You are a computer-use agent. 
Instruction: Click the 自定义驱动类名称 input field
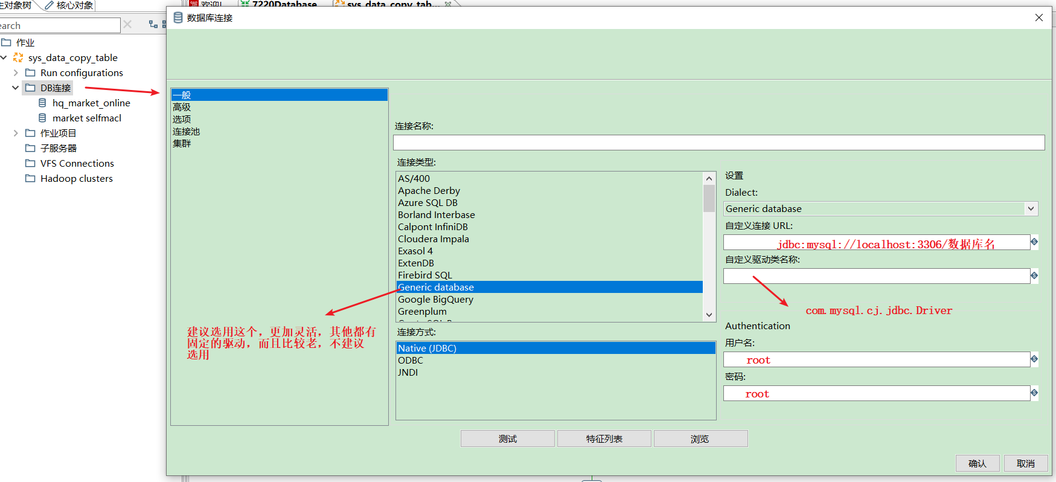[877, 276]
